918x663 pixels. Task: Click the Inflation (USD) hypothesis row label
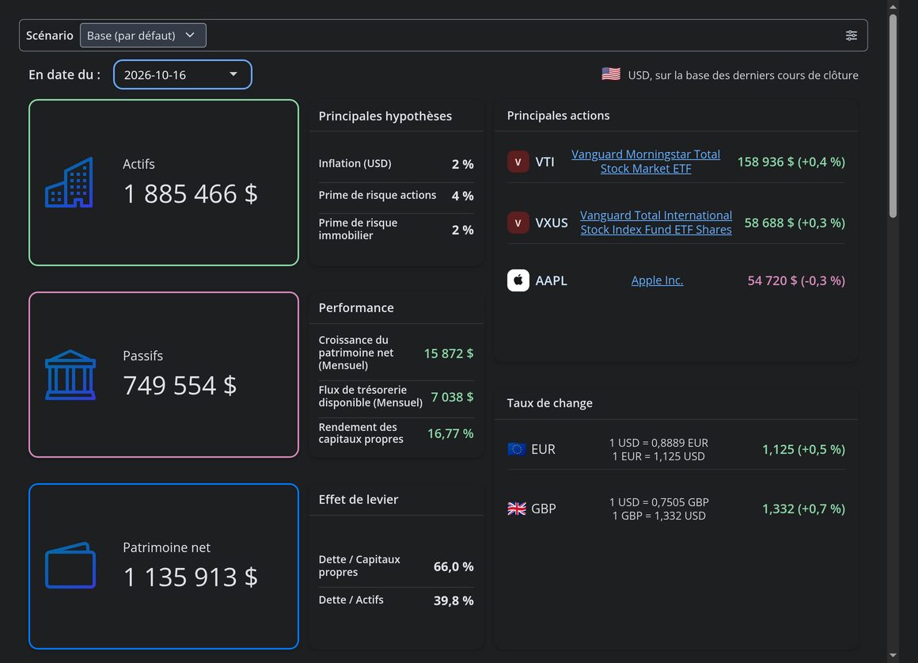pos(355,163)
